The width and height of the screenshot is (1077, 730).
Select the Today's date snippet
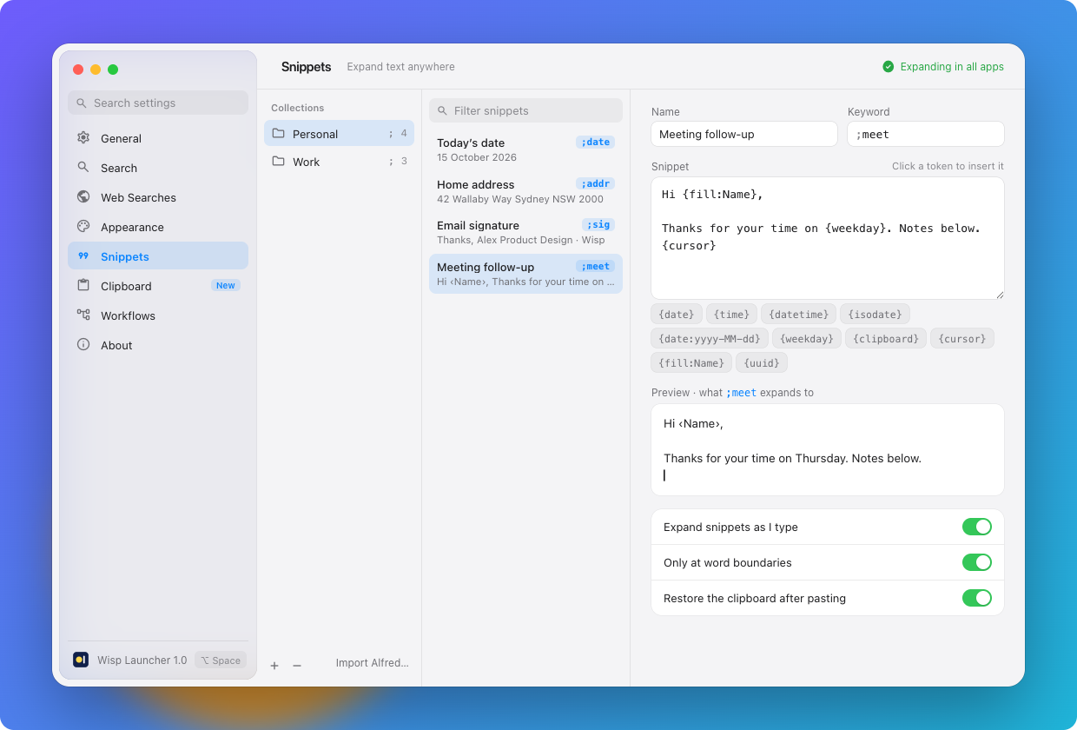click(x=525, y=149)
